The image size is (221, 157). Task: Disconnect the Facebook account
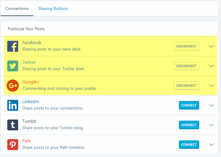click(186, 46)
